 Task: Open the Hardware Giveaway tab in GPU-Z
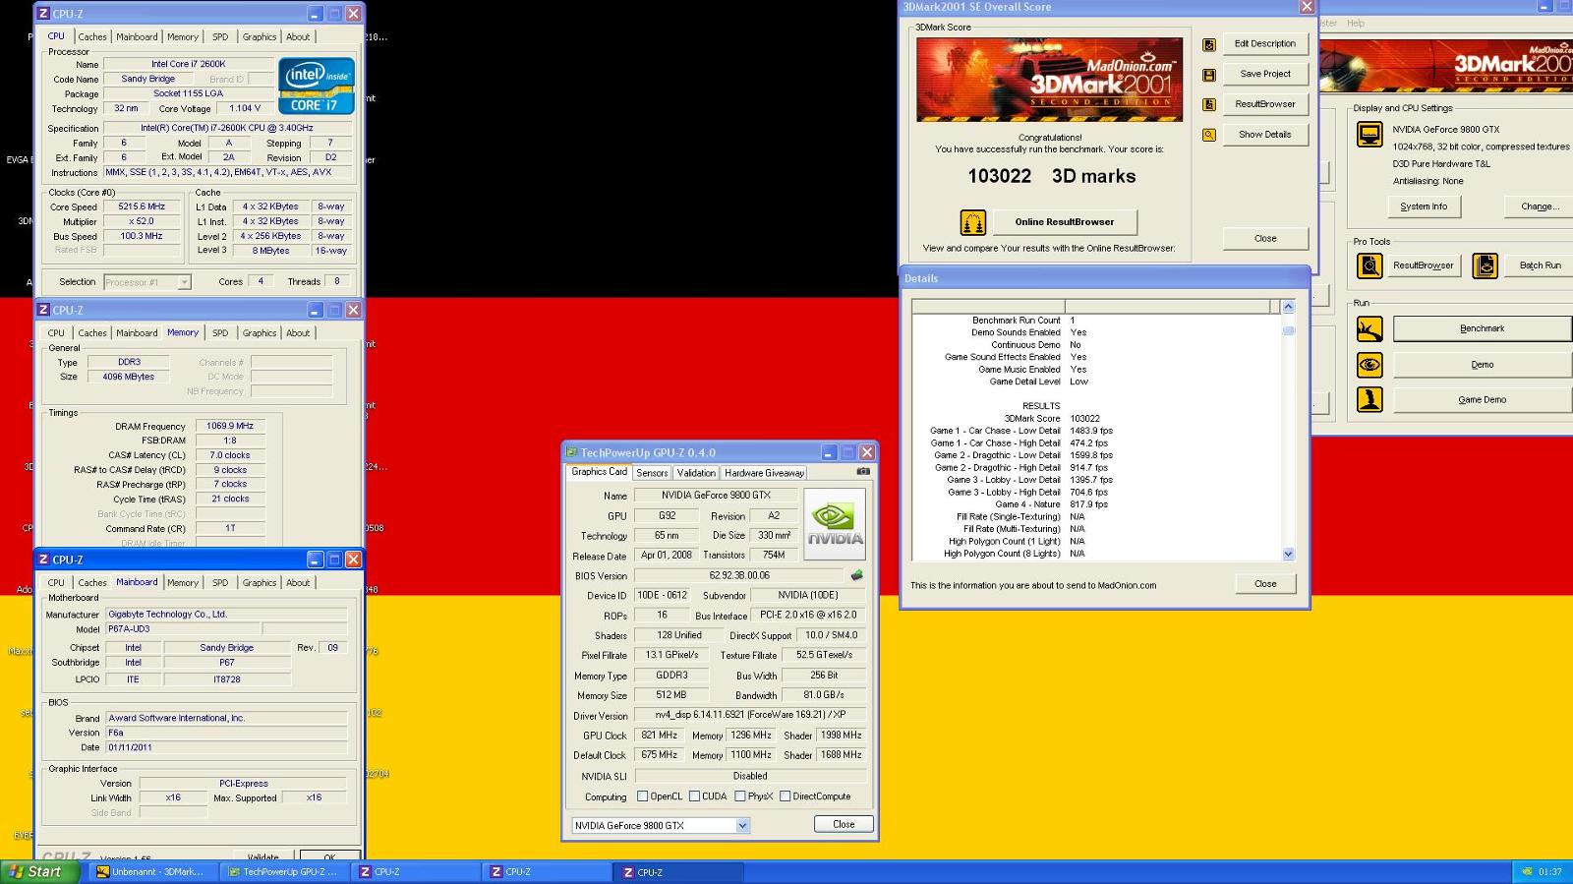tap(764, 473)
